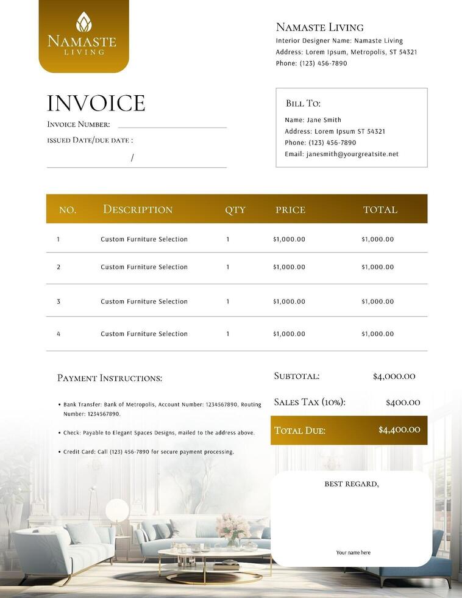Click the Subtotal amount $4,000.00
The height and width of the screenshot is (598, 462).
(x=394, y=376)
